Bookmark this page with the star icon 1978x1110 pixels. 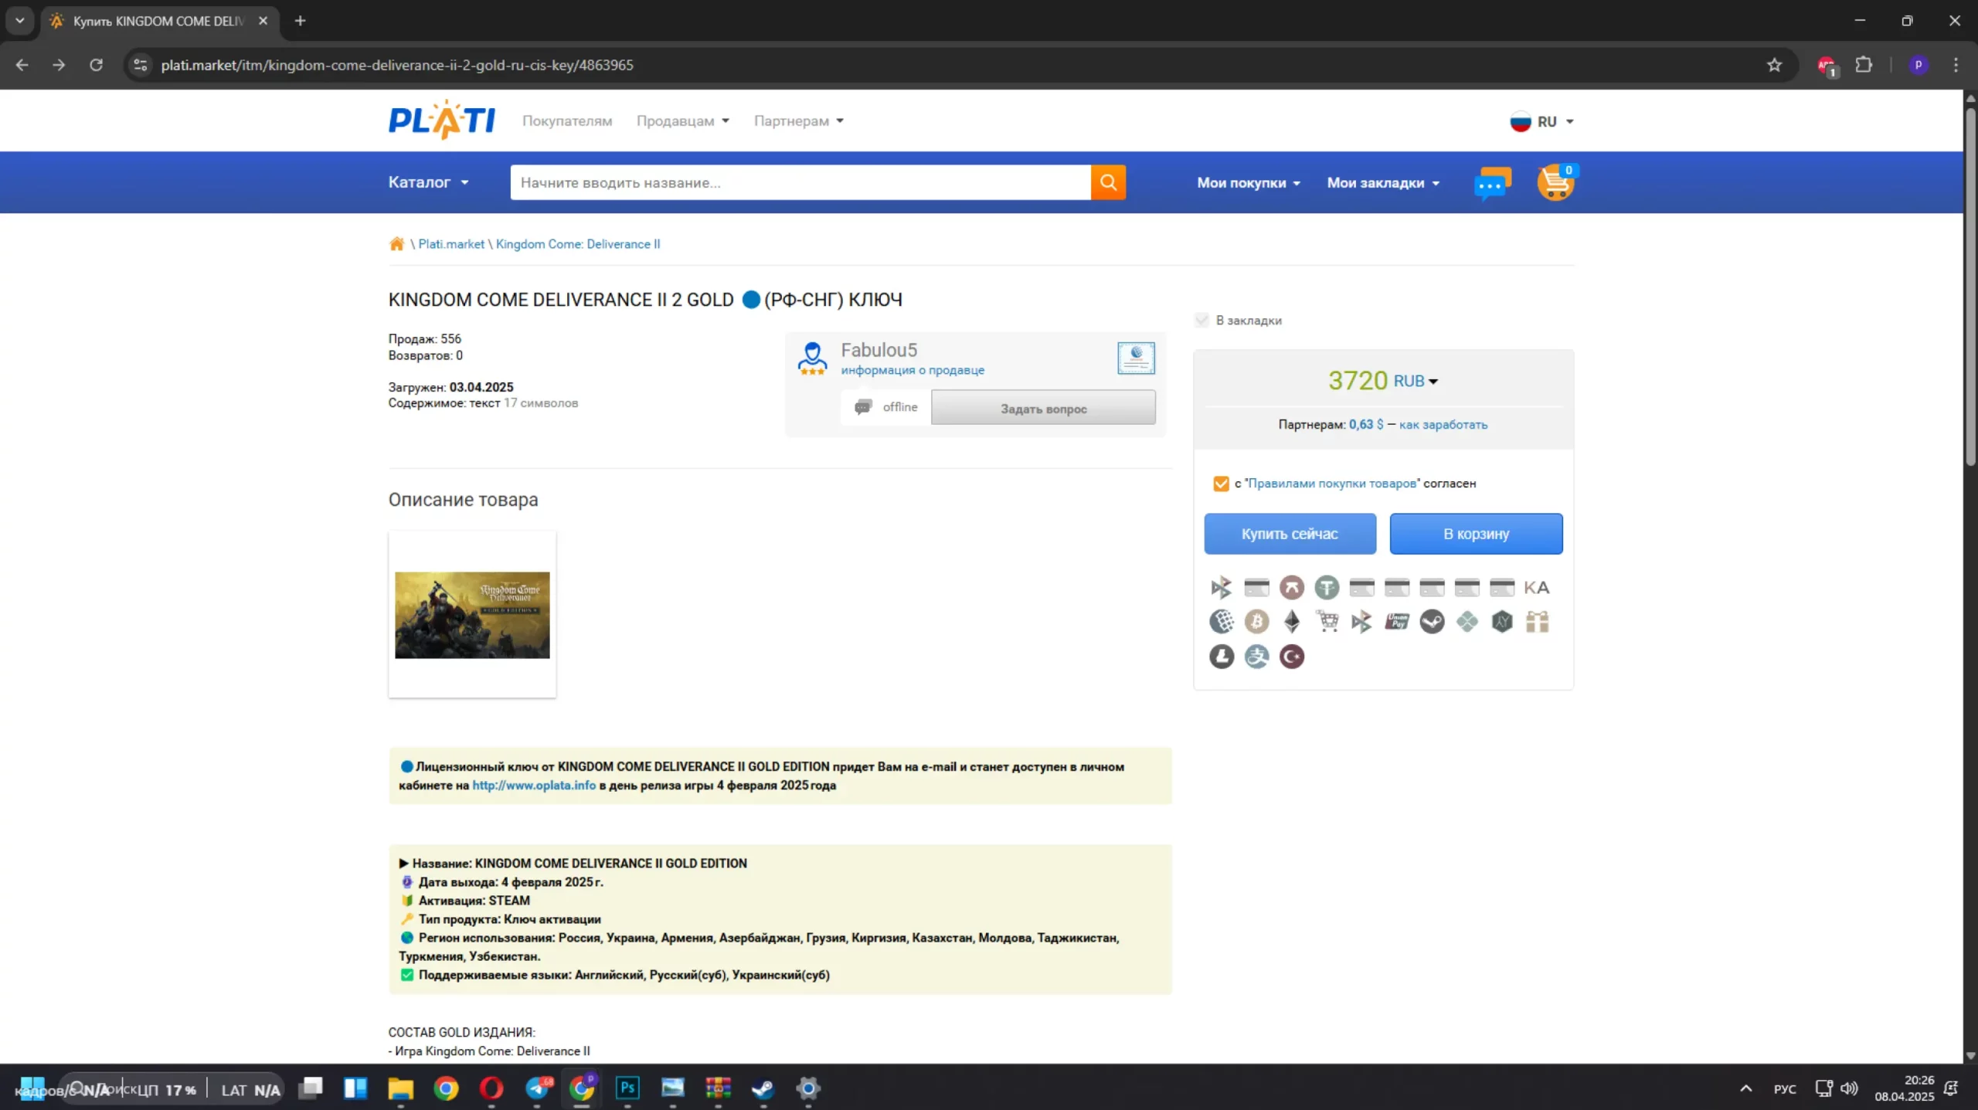[x=1774, y=65]
